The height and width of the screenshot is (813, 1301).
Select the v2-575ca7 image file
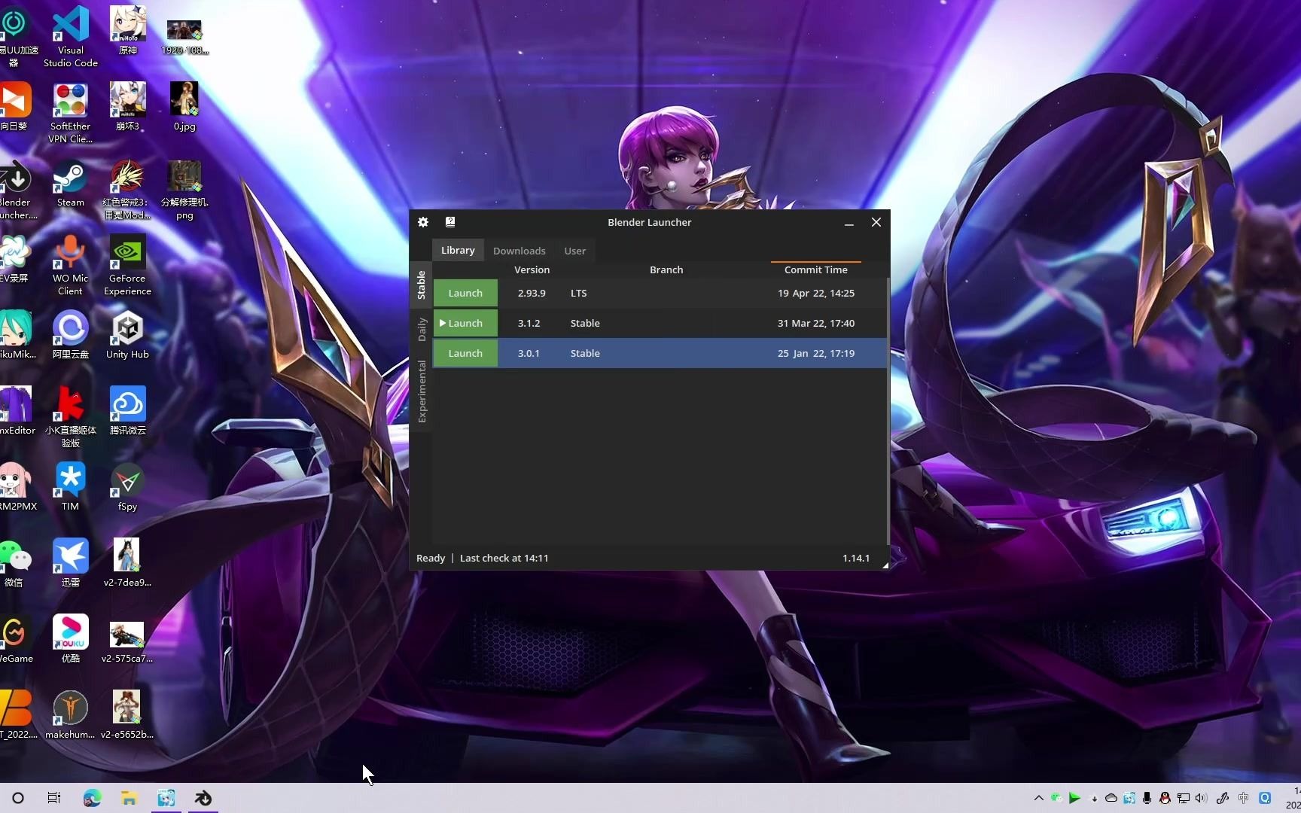127,642
